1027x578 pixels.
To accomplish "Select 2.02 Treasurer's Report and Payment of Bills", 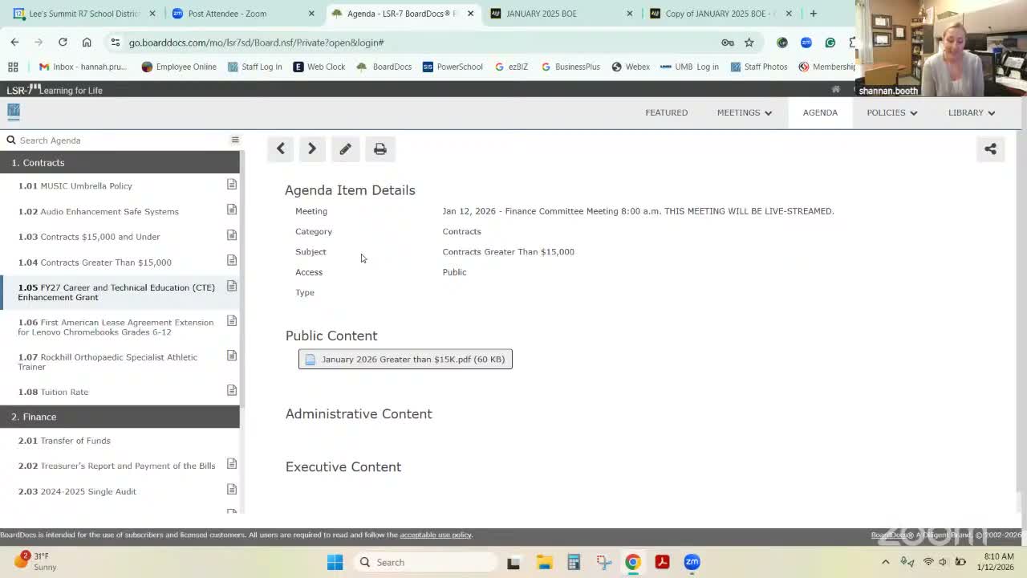I will coord(116,466).
